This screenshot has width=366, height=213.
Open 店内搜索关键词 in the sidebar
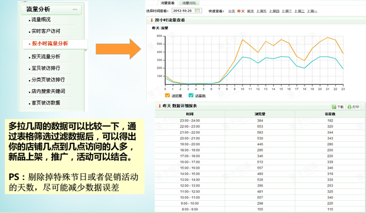pos(48,91)
